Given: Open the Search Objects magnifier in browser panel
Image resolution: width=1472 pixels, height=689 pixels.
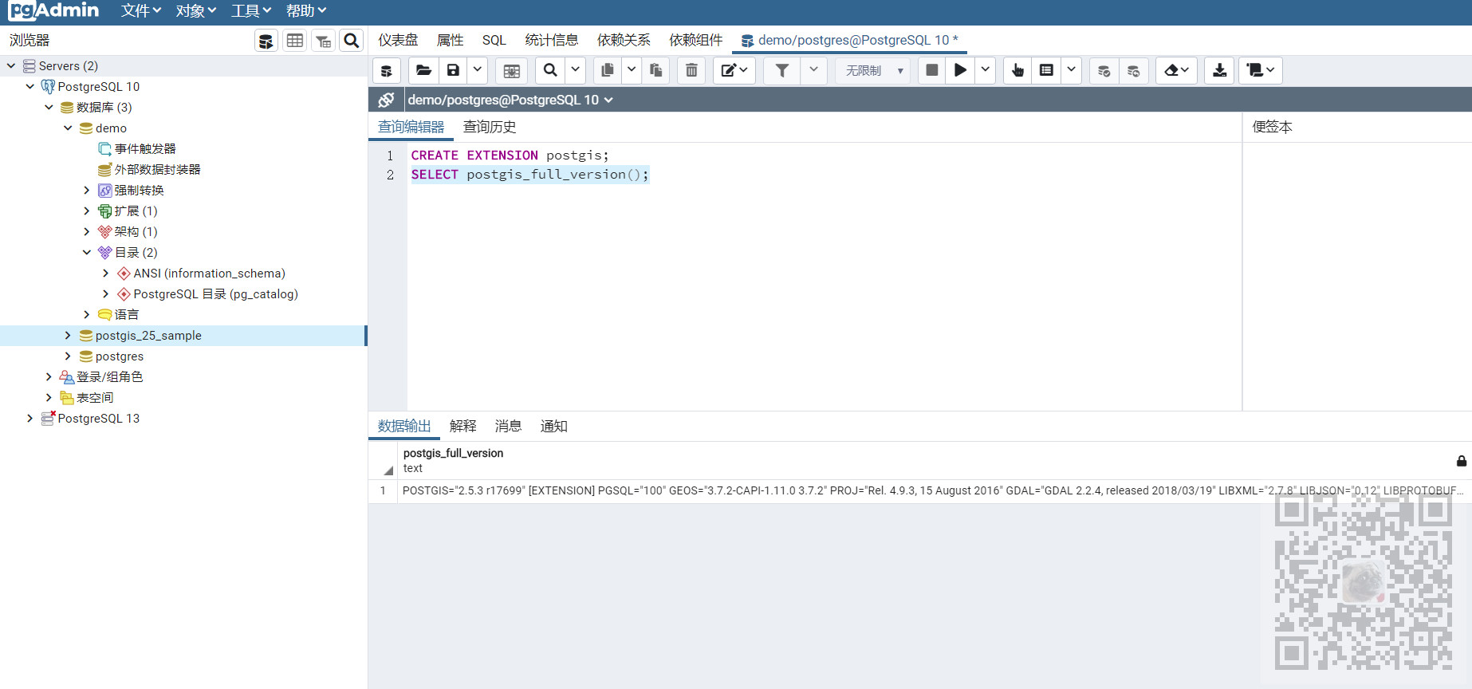Looking at the screenshot, I should pos(352,41).
